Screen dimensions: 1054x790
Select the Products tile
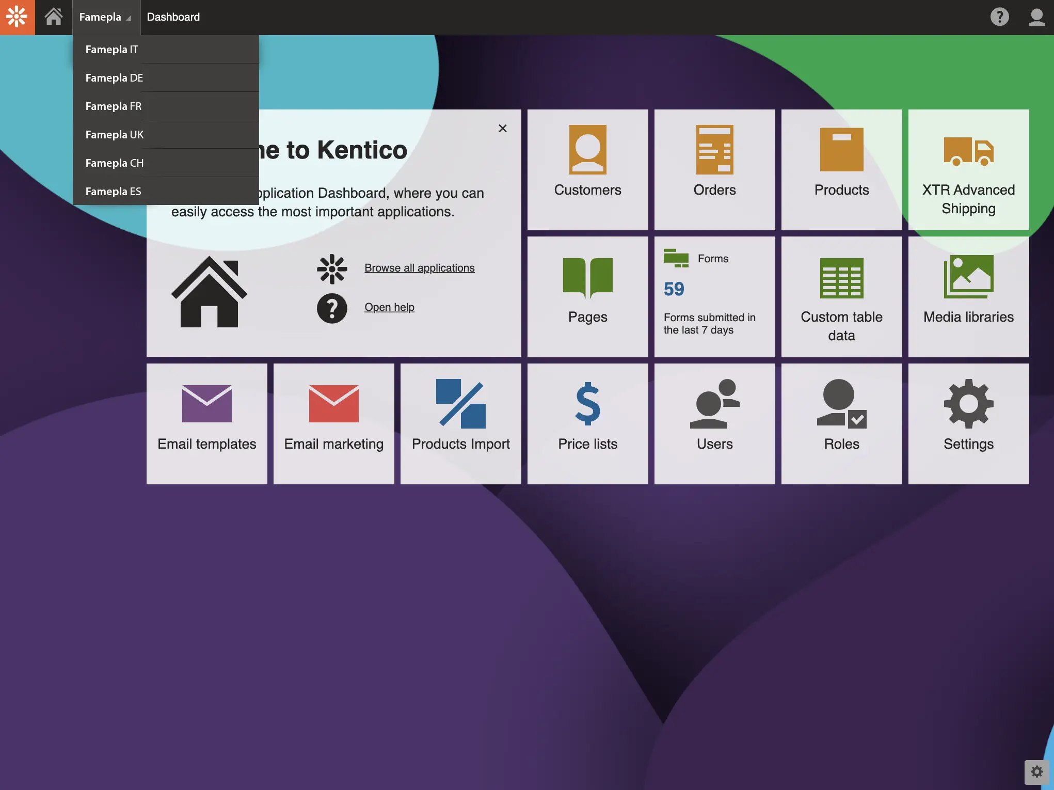(841, 169)
